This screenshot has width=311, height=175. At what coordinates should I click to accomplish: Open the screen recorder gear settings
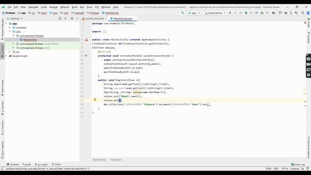pos(309,75)
